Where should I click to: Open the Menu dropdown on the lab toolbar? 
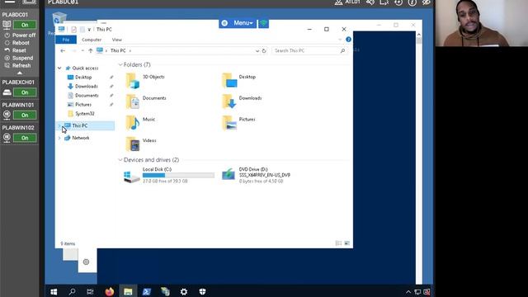tap(238, 23)
